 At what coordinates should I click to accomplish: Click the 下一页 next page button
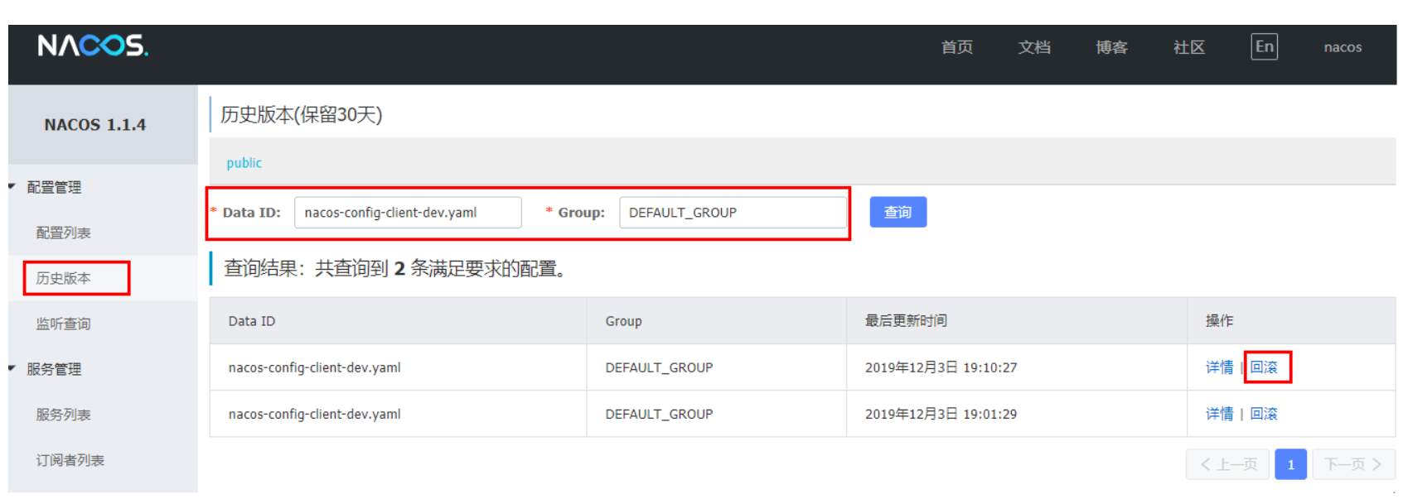coord(1354,464)
